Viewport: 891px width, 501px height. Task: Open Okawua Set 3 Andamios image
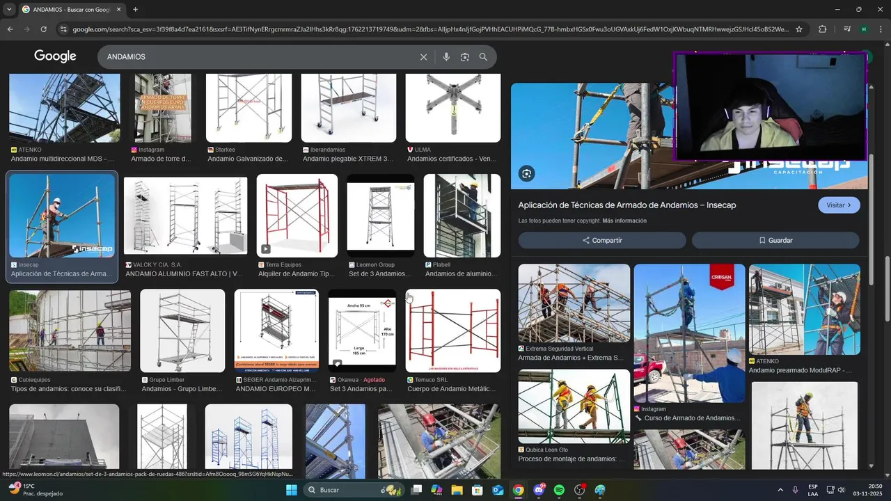362,331
